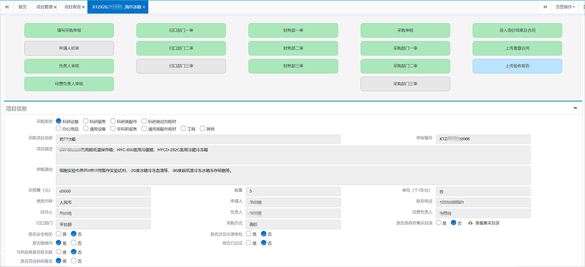
Task: Open the 上传验收报告 step
Action: (x=517, y=66)
